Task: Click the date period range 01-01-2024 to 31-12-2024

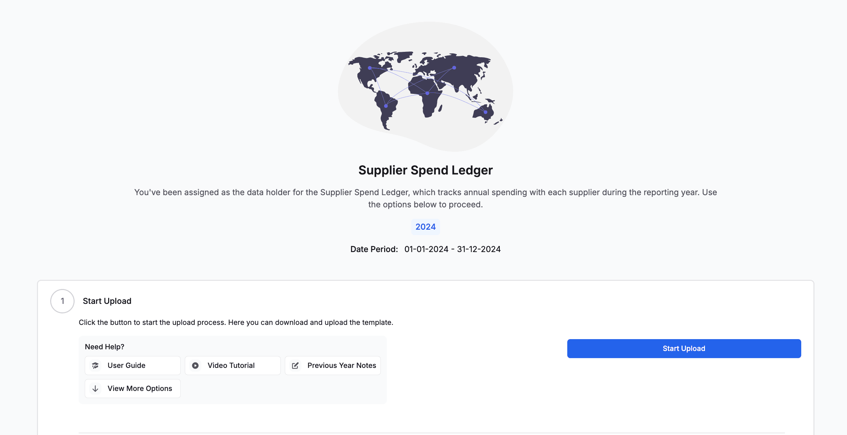Action: click(x=452, y=249)
